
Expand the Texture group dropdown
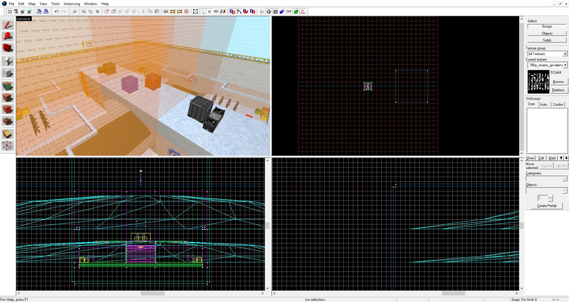[x=565, y=54]
